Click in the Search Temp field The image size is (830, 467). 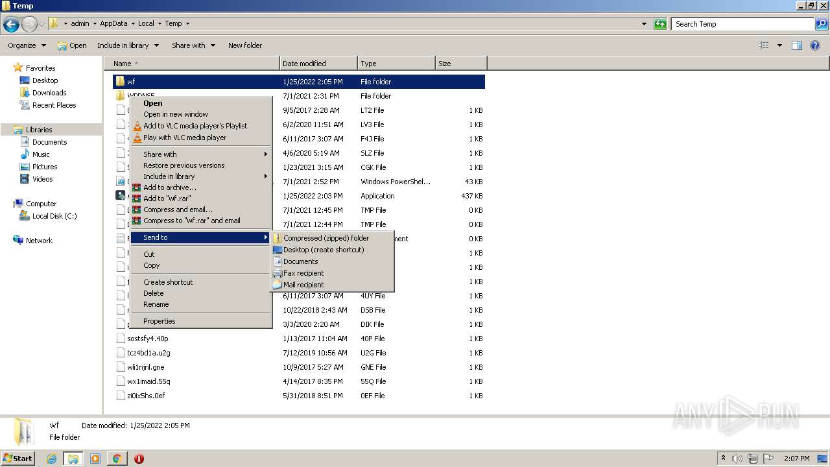coord(742,24)
